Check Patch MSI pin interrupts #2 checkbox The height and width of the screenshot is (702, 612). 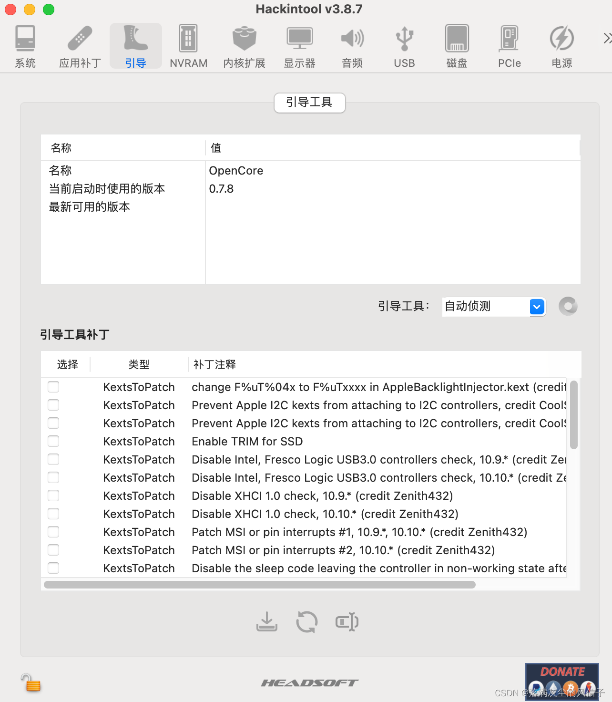[53, 550]
